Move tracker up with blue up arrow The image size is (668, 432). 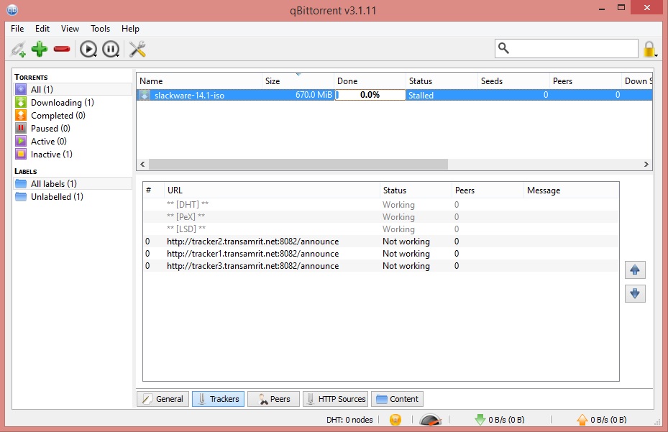(635, 270)
